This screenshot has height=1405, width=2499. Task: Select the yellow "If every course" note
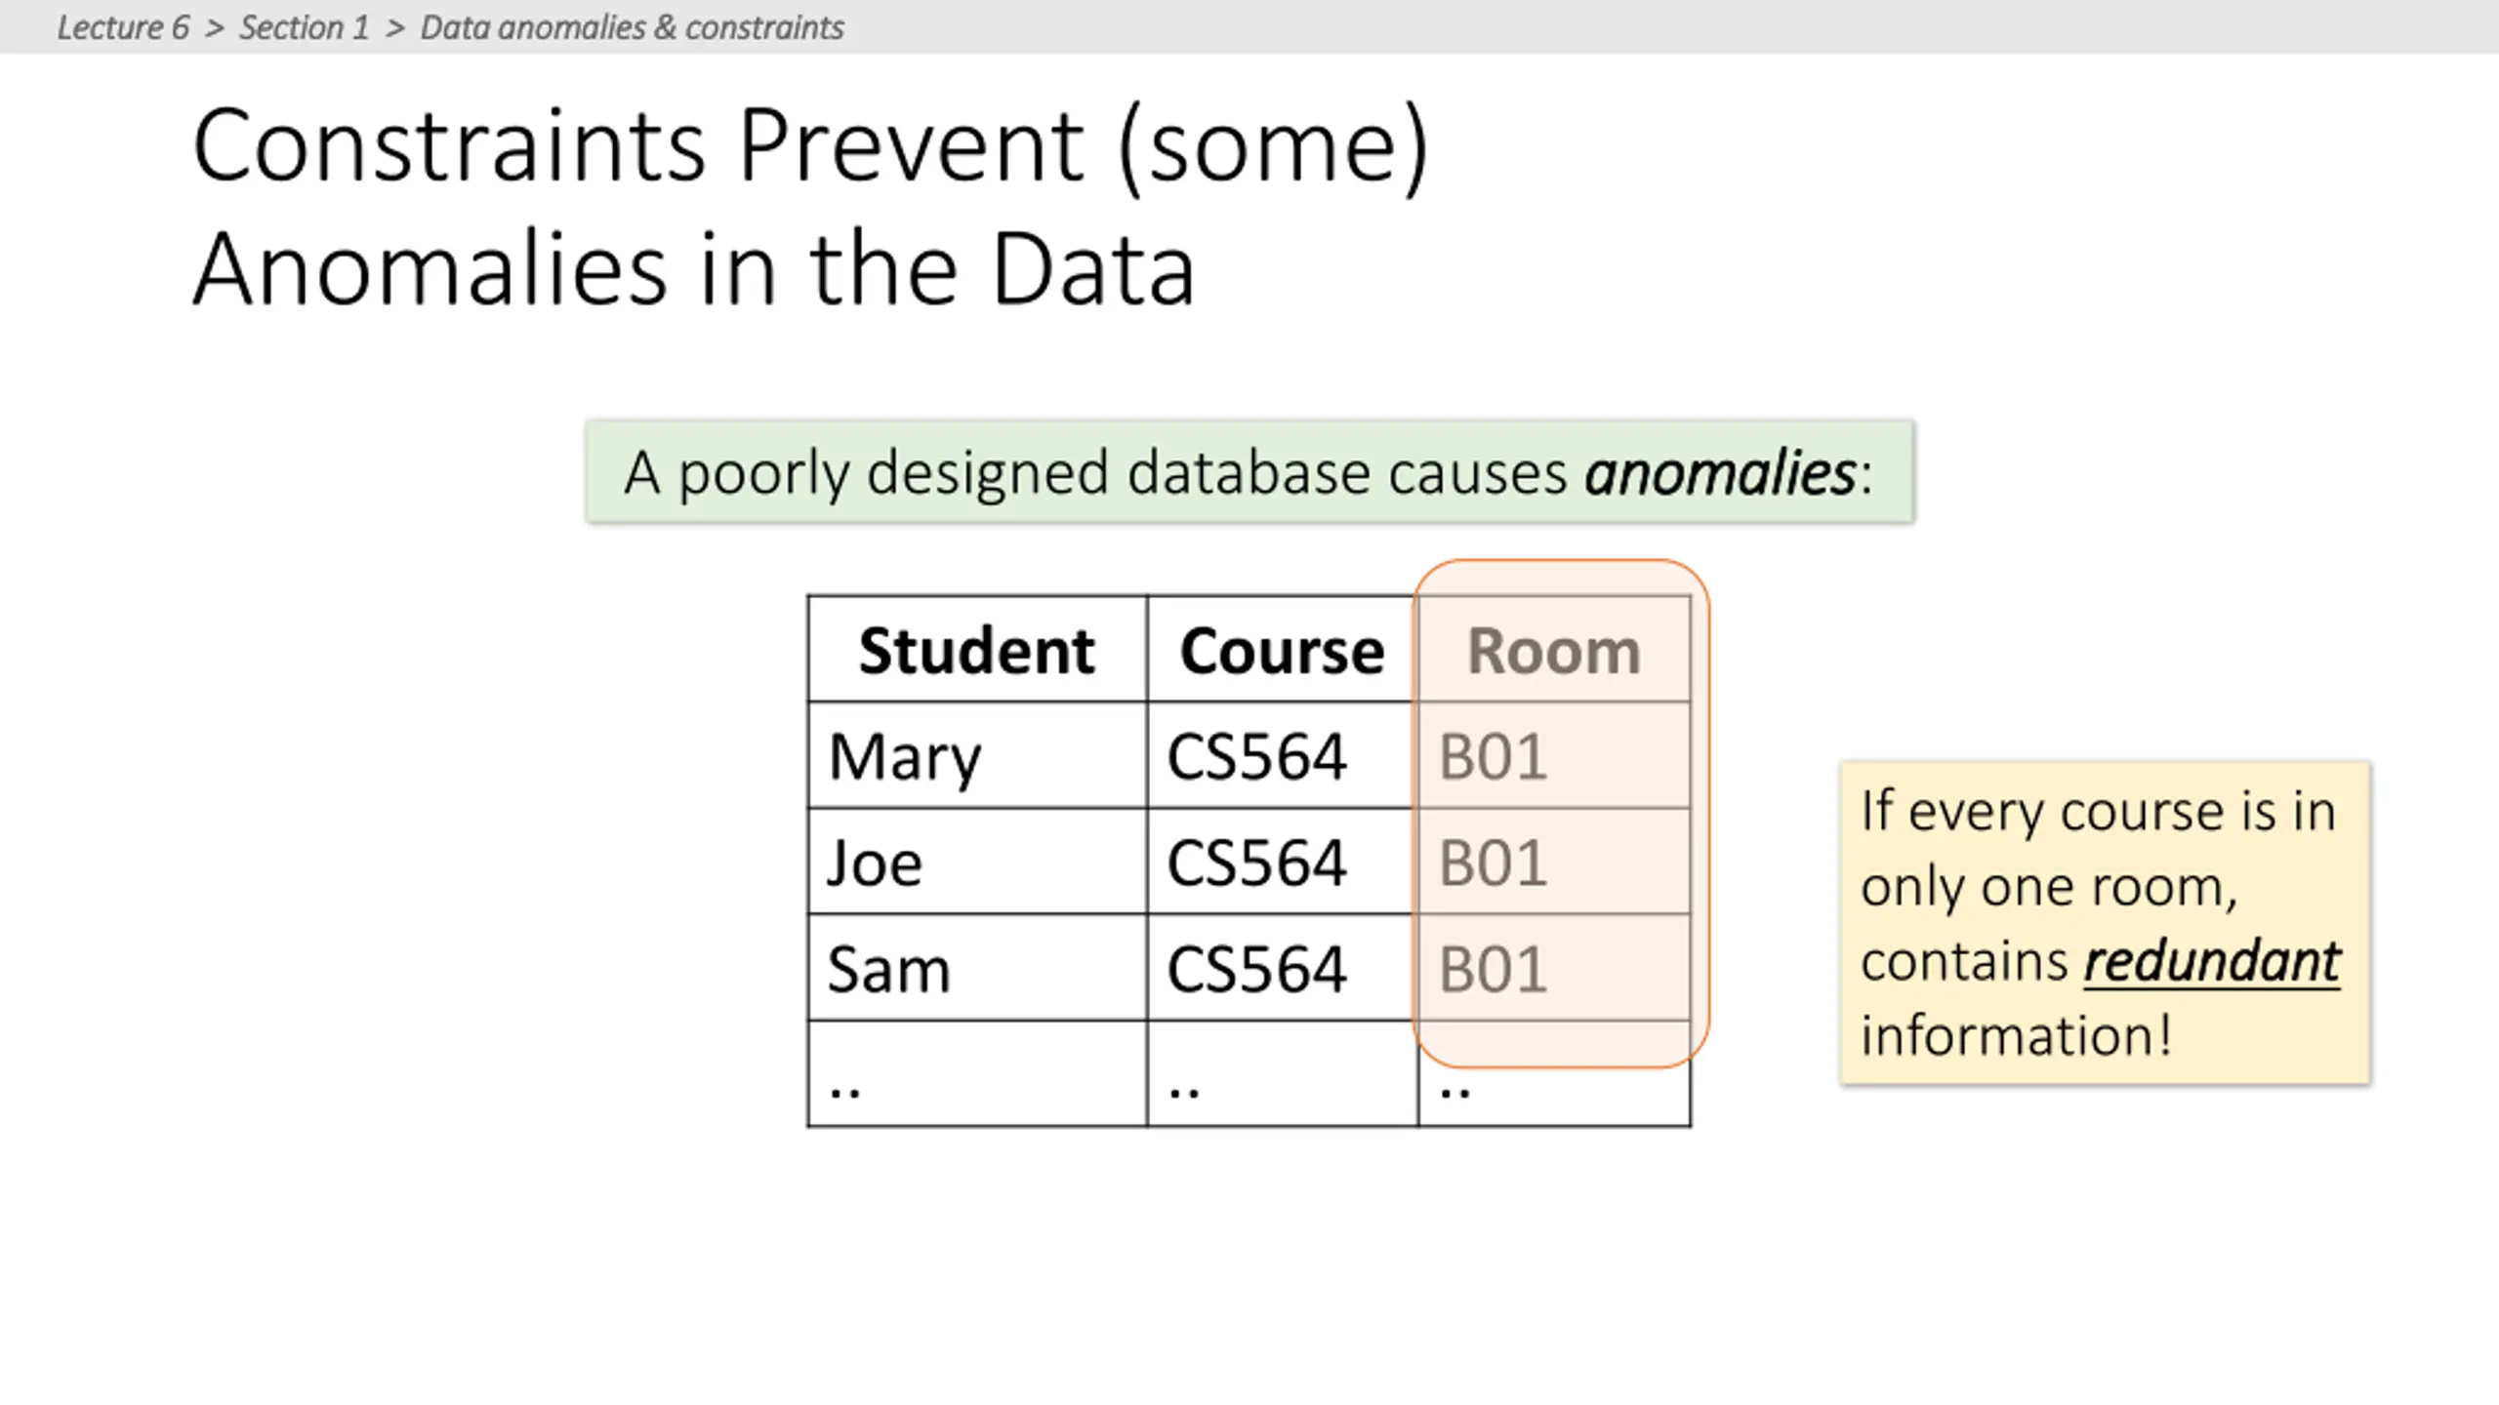tap(2105, 849)
